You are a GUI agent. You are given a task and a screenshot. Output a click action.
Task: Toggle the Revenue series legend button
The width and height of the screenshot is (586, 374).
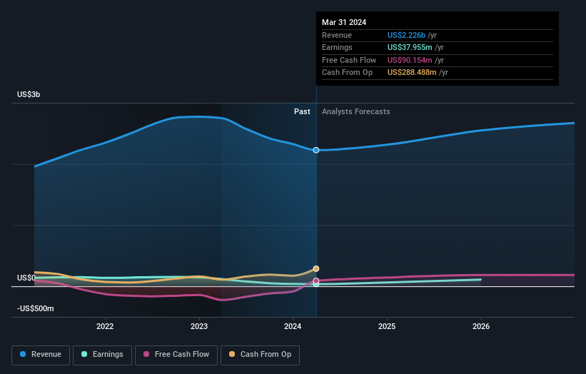point(41,355)
